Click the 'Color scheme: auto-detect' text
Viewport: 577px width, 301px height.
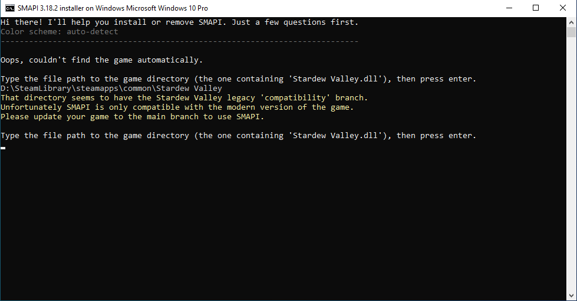click(60, 32)
